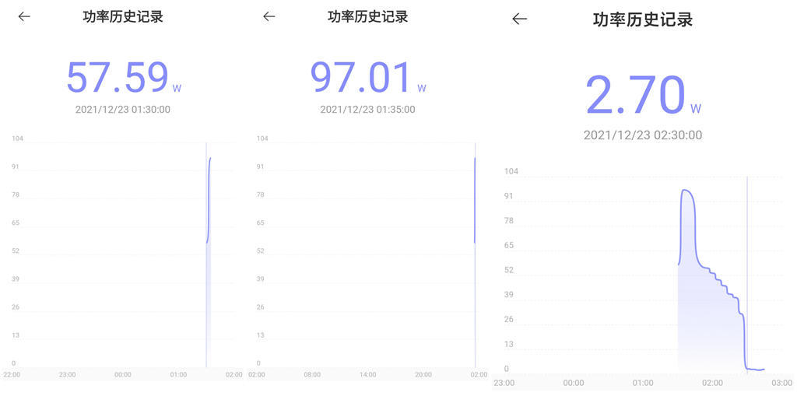Screen dimensions: 797x403
Task: Tap the curve peak in the 2.70 W chart
Action: [x=686, y=190]
